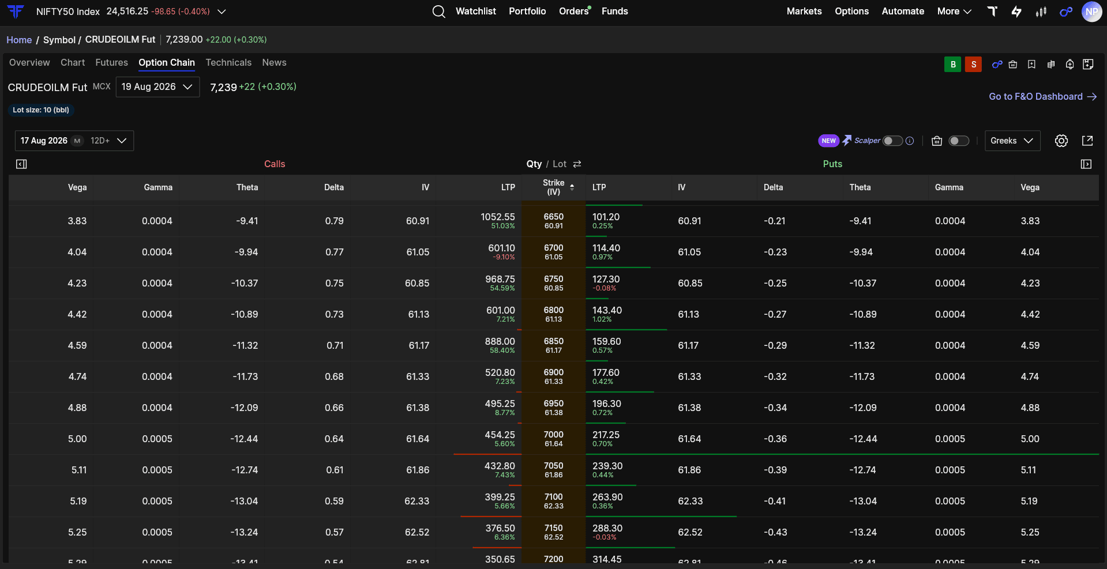Switch to the News tab
This screenshot has height=569, width=1107.
[x=274, y=63]
